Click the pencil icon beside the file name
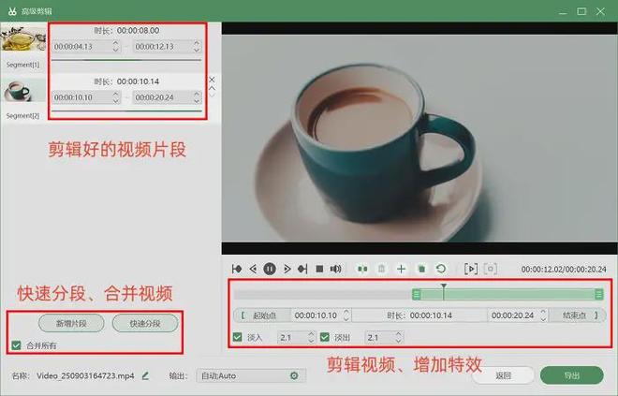 145,375
